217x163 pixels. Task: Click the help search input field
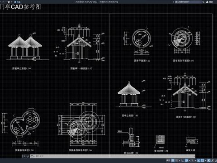pos(188,2)
